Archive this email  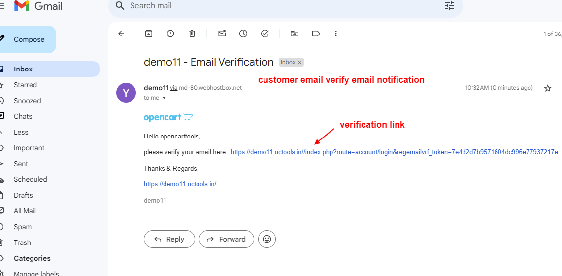coord(148,34)
